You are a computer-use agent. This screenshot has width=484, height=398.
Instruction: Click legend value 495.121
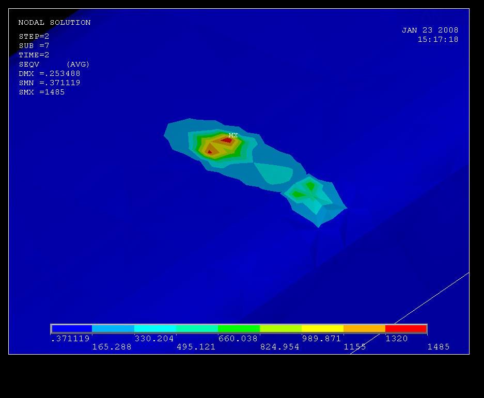tap(196, 347)
